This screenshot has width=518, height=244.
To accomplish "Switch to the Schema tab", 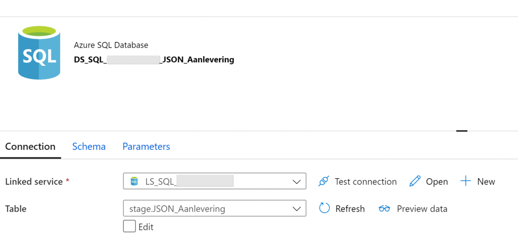I will click(89, 146).
